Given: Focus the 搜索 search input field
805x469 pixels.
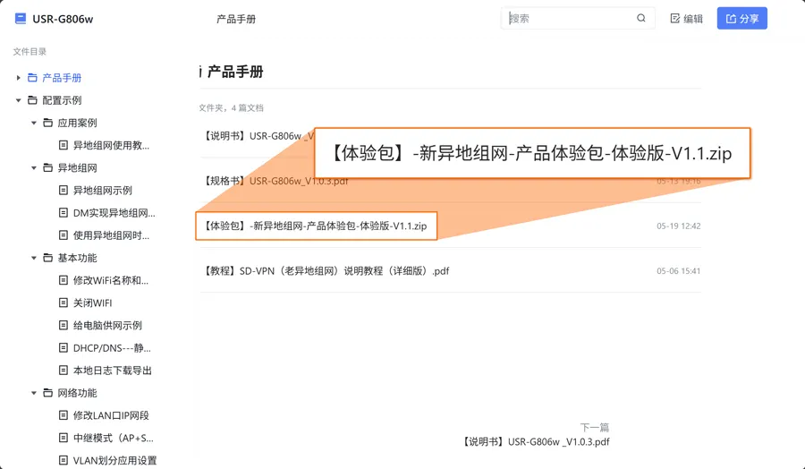Looking at the screenshot, I should [x=568, y=18].
